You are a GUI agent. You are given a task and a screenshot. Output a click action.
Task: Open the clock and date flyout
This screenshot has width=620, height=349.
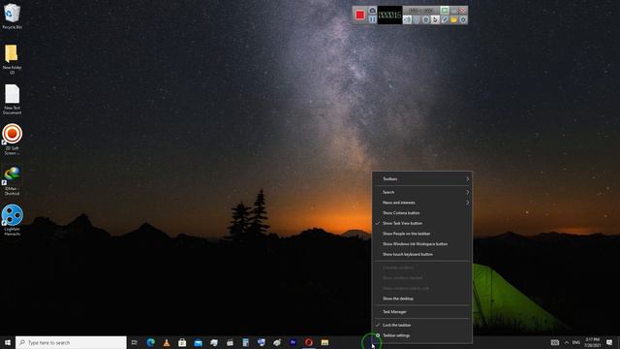[592, 342]
